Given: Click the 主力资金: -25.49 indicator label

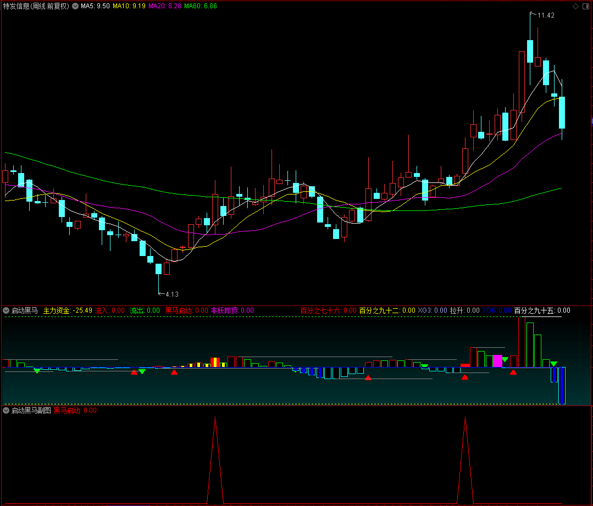Looking at the screenshot, I should pos(68,310).
